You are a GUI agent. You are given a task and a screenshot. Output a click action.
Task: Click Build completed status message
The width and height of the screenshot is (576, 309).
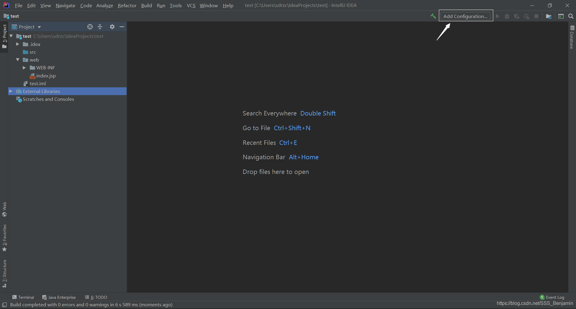tap(91, 305)
